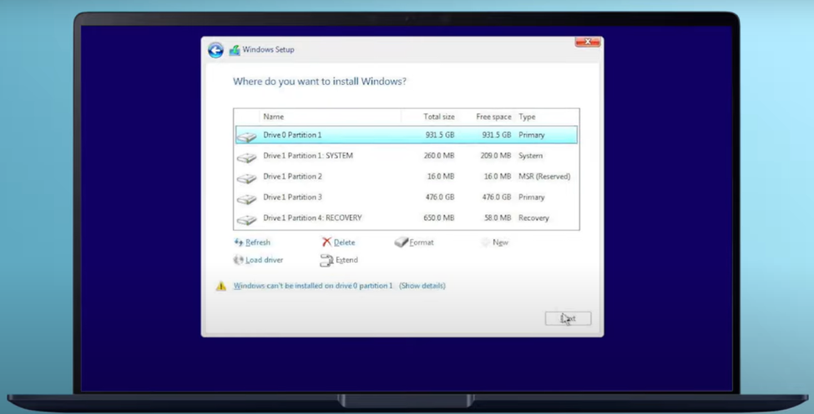Image resolution: width=814 pixels, height=414 pixels.
Task: Click the red Delete X icon
Action: [x=326, y=242]
